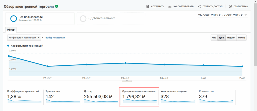Click the Экспортировать download icon
Screen dimensions: 257x111
pos(170,7)
